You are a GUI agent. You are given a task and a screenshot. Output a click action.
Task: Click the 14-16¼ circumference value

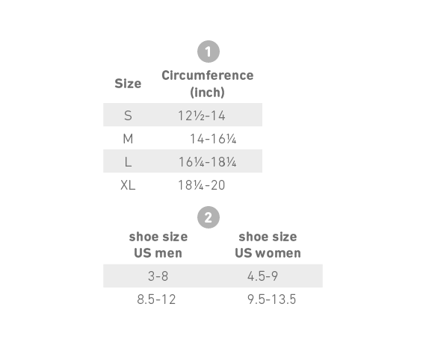(x=213, y=139)
